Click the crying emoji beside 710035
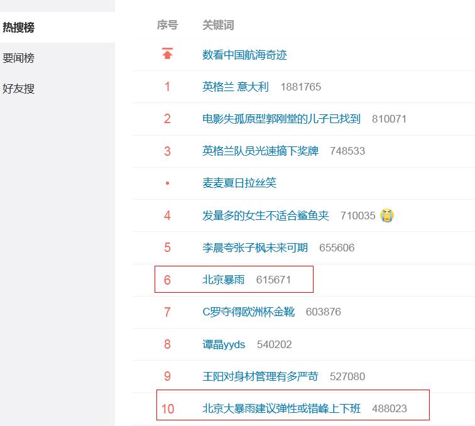 pyautogui.click(x=387, y=216)
